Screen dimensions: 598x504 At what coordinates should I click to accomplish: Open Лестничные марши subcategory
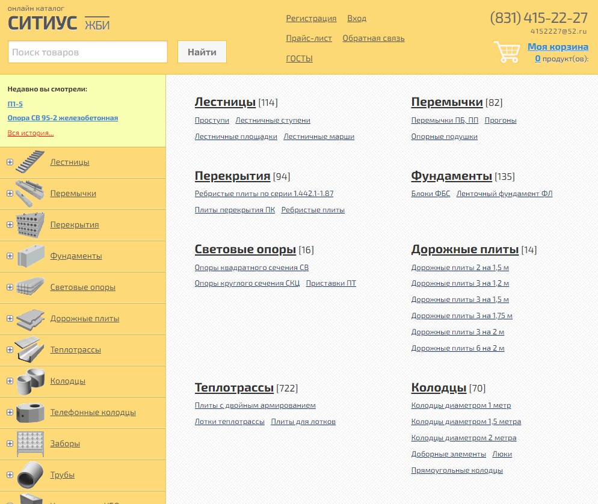319,137
